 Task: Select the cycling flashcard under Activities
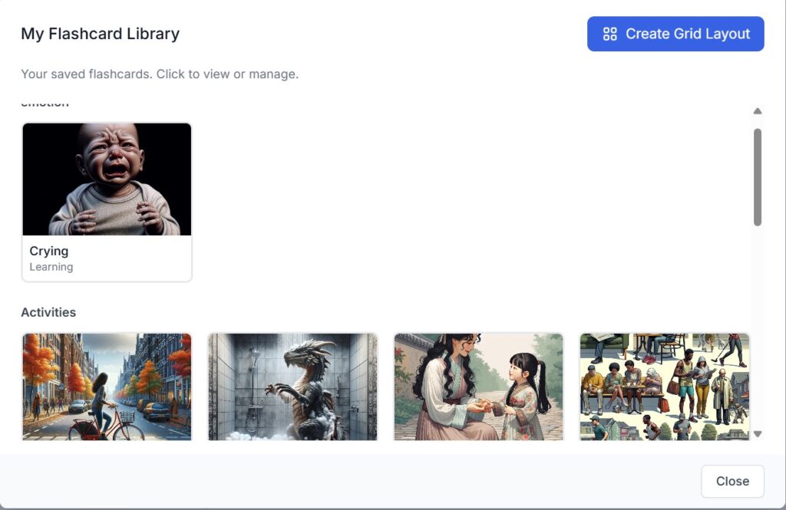107,387
